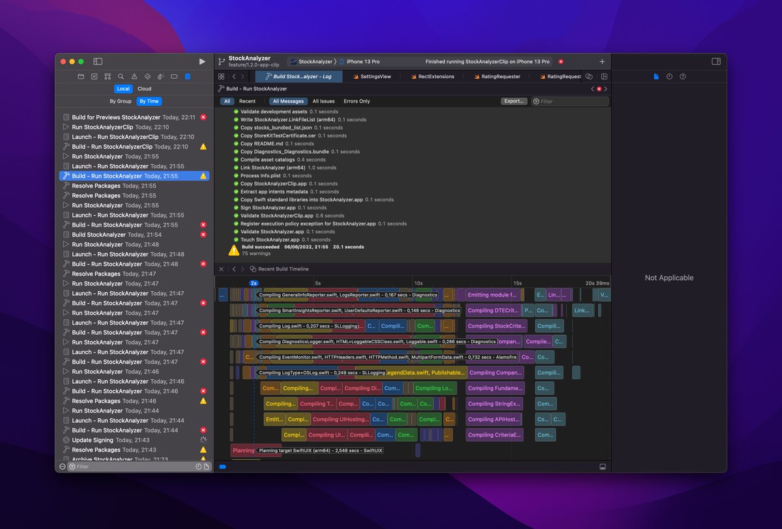
Task: Select the File inspector icon
Action: pos(656,76)
